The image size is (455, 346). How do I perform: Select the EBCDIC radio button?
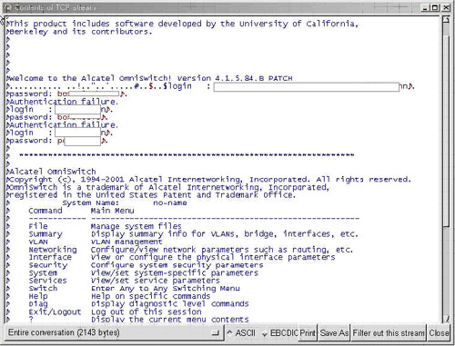280,333
